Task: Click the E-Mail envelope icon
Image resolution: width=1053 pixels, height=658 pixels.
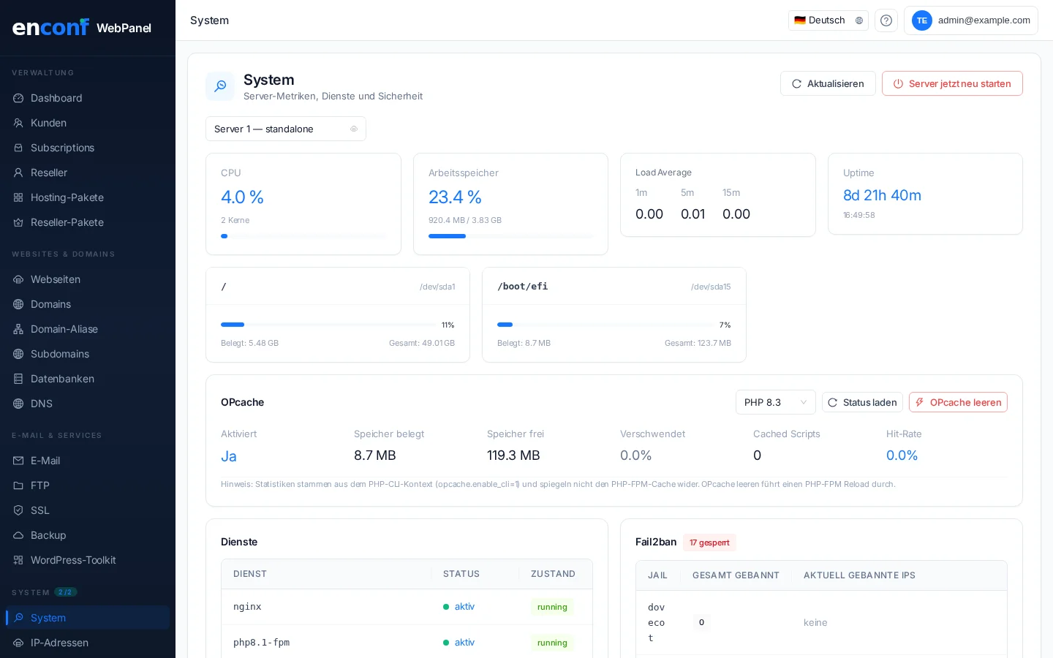Action: [x=18, y=461]
